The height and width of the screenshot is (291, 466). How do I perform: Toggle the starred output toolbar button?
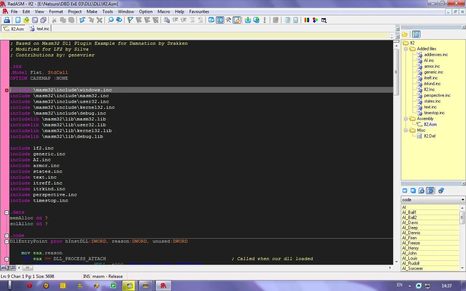click(x=237, y=20)
